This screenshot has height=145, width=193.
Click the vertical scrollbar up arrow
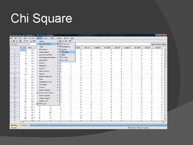[x=165, y=50]
